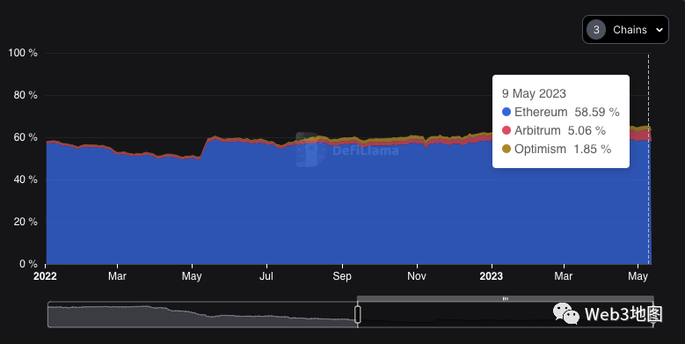This screenshot has height=344, width=685.
Task: Click the chevron arrow beside Chains
Action: [659, 30]
